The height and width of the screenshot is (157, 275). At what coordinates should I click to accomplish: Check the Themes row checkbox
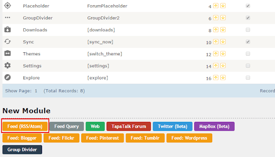coord(248,54)
